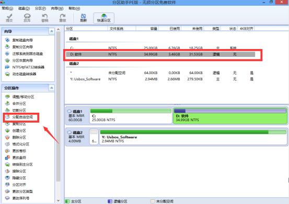Click the sidebar vertical scrollbar thumb
The height and width of the screenshot is (204, 289).
point(58,106)
